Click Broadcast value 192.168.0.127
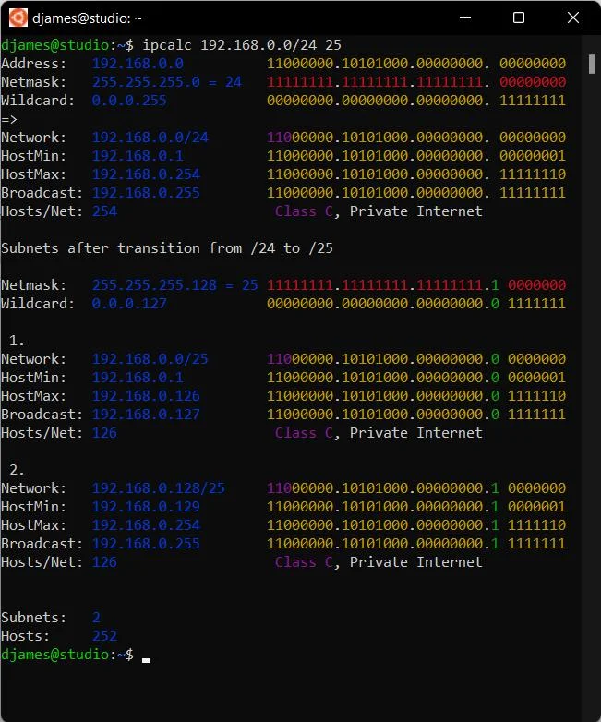Viewport: 601px width, 722px height. click(x=146, y=414)
